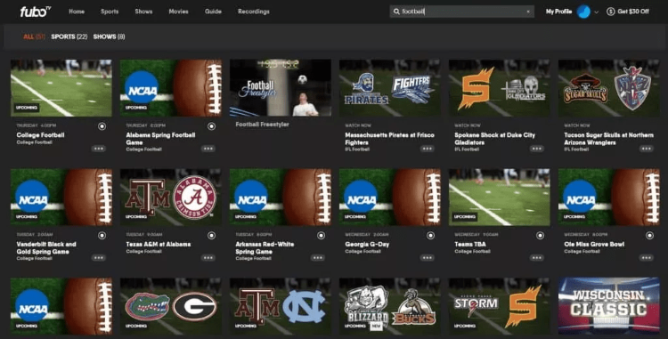Go to Home page

tap(77, 12)
